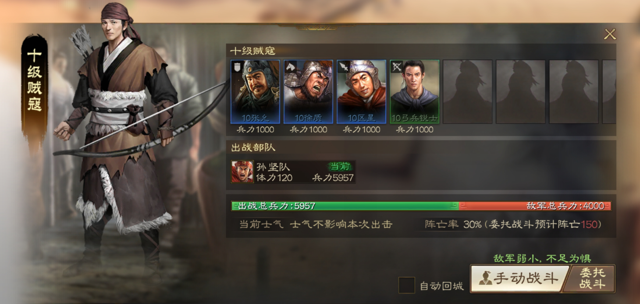Screen dimensions: 640x304
Task: Choose 委托战斗 delegated battle
Action: [591, 278]
